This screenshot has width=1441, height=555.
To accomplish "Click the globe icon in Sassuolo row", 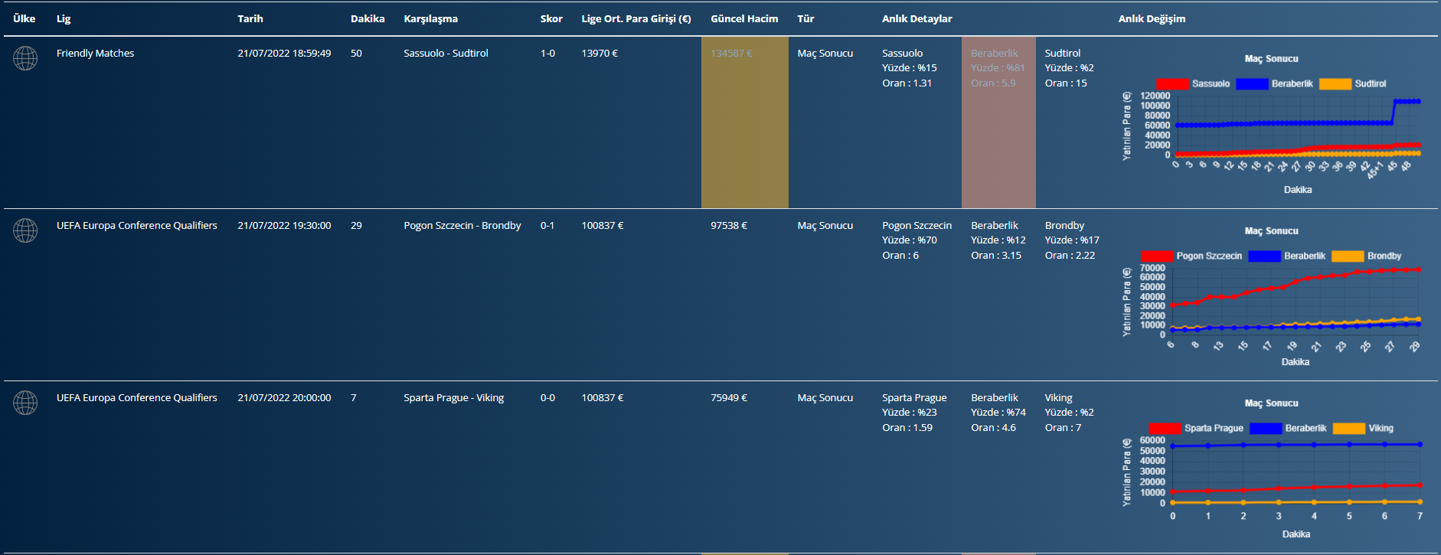I will tap(25, 58).
